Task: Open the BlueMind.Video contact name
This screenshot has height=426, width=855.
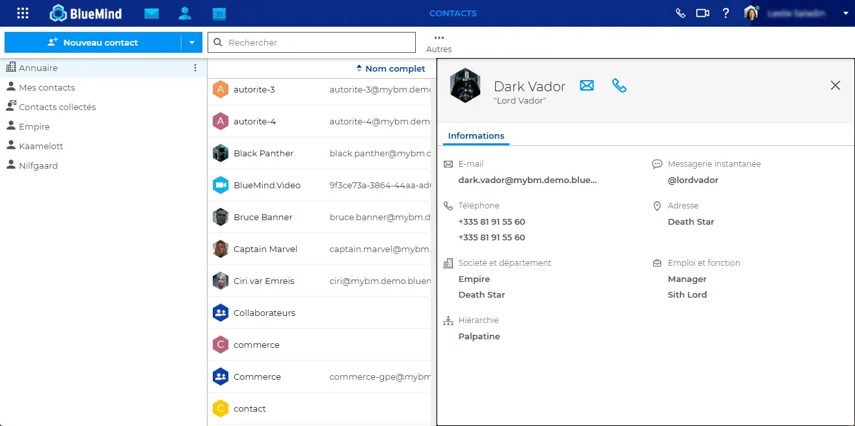Action: click(267, 185)
